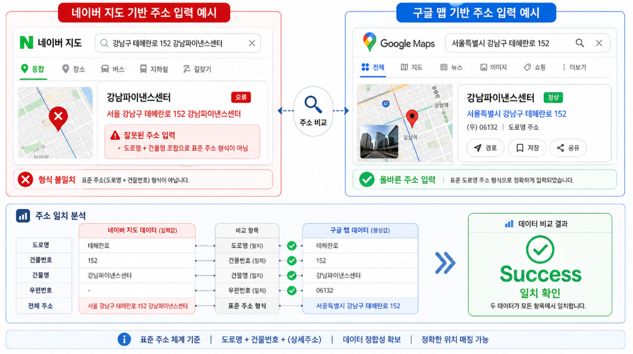Select the 비교 항목 column header
This screenshot has width=633, height=354.
click(247, 231)
